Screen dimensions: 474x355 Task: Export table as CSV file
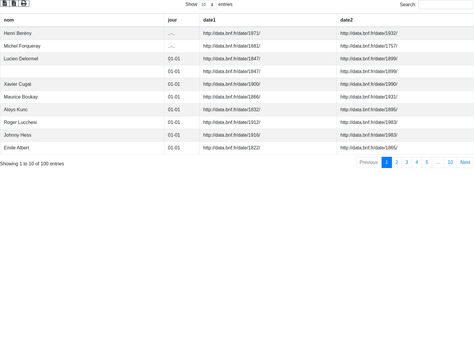click(5, 3)
